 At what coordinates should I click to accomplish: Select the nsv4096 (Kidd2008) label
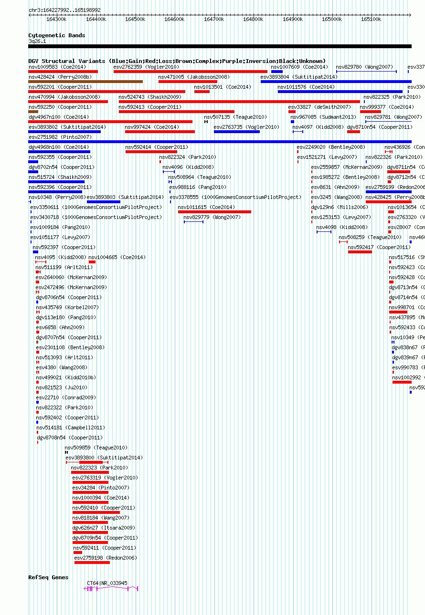click(188, 167)
